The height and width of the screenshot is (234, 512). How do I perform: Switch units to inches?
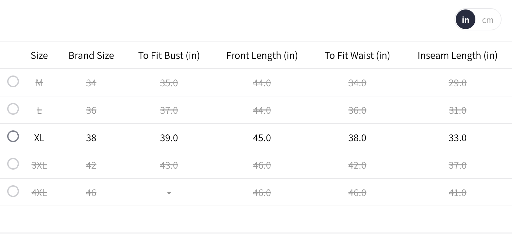(465, 20)
